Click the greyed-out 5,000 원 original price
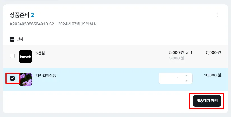Image resolution: width=231 pixels, height=117 pixels. pos(176,58)
